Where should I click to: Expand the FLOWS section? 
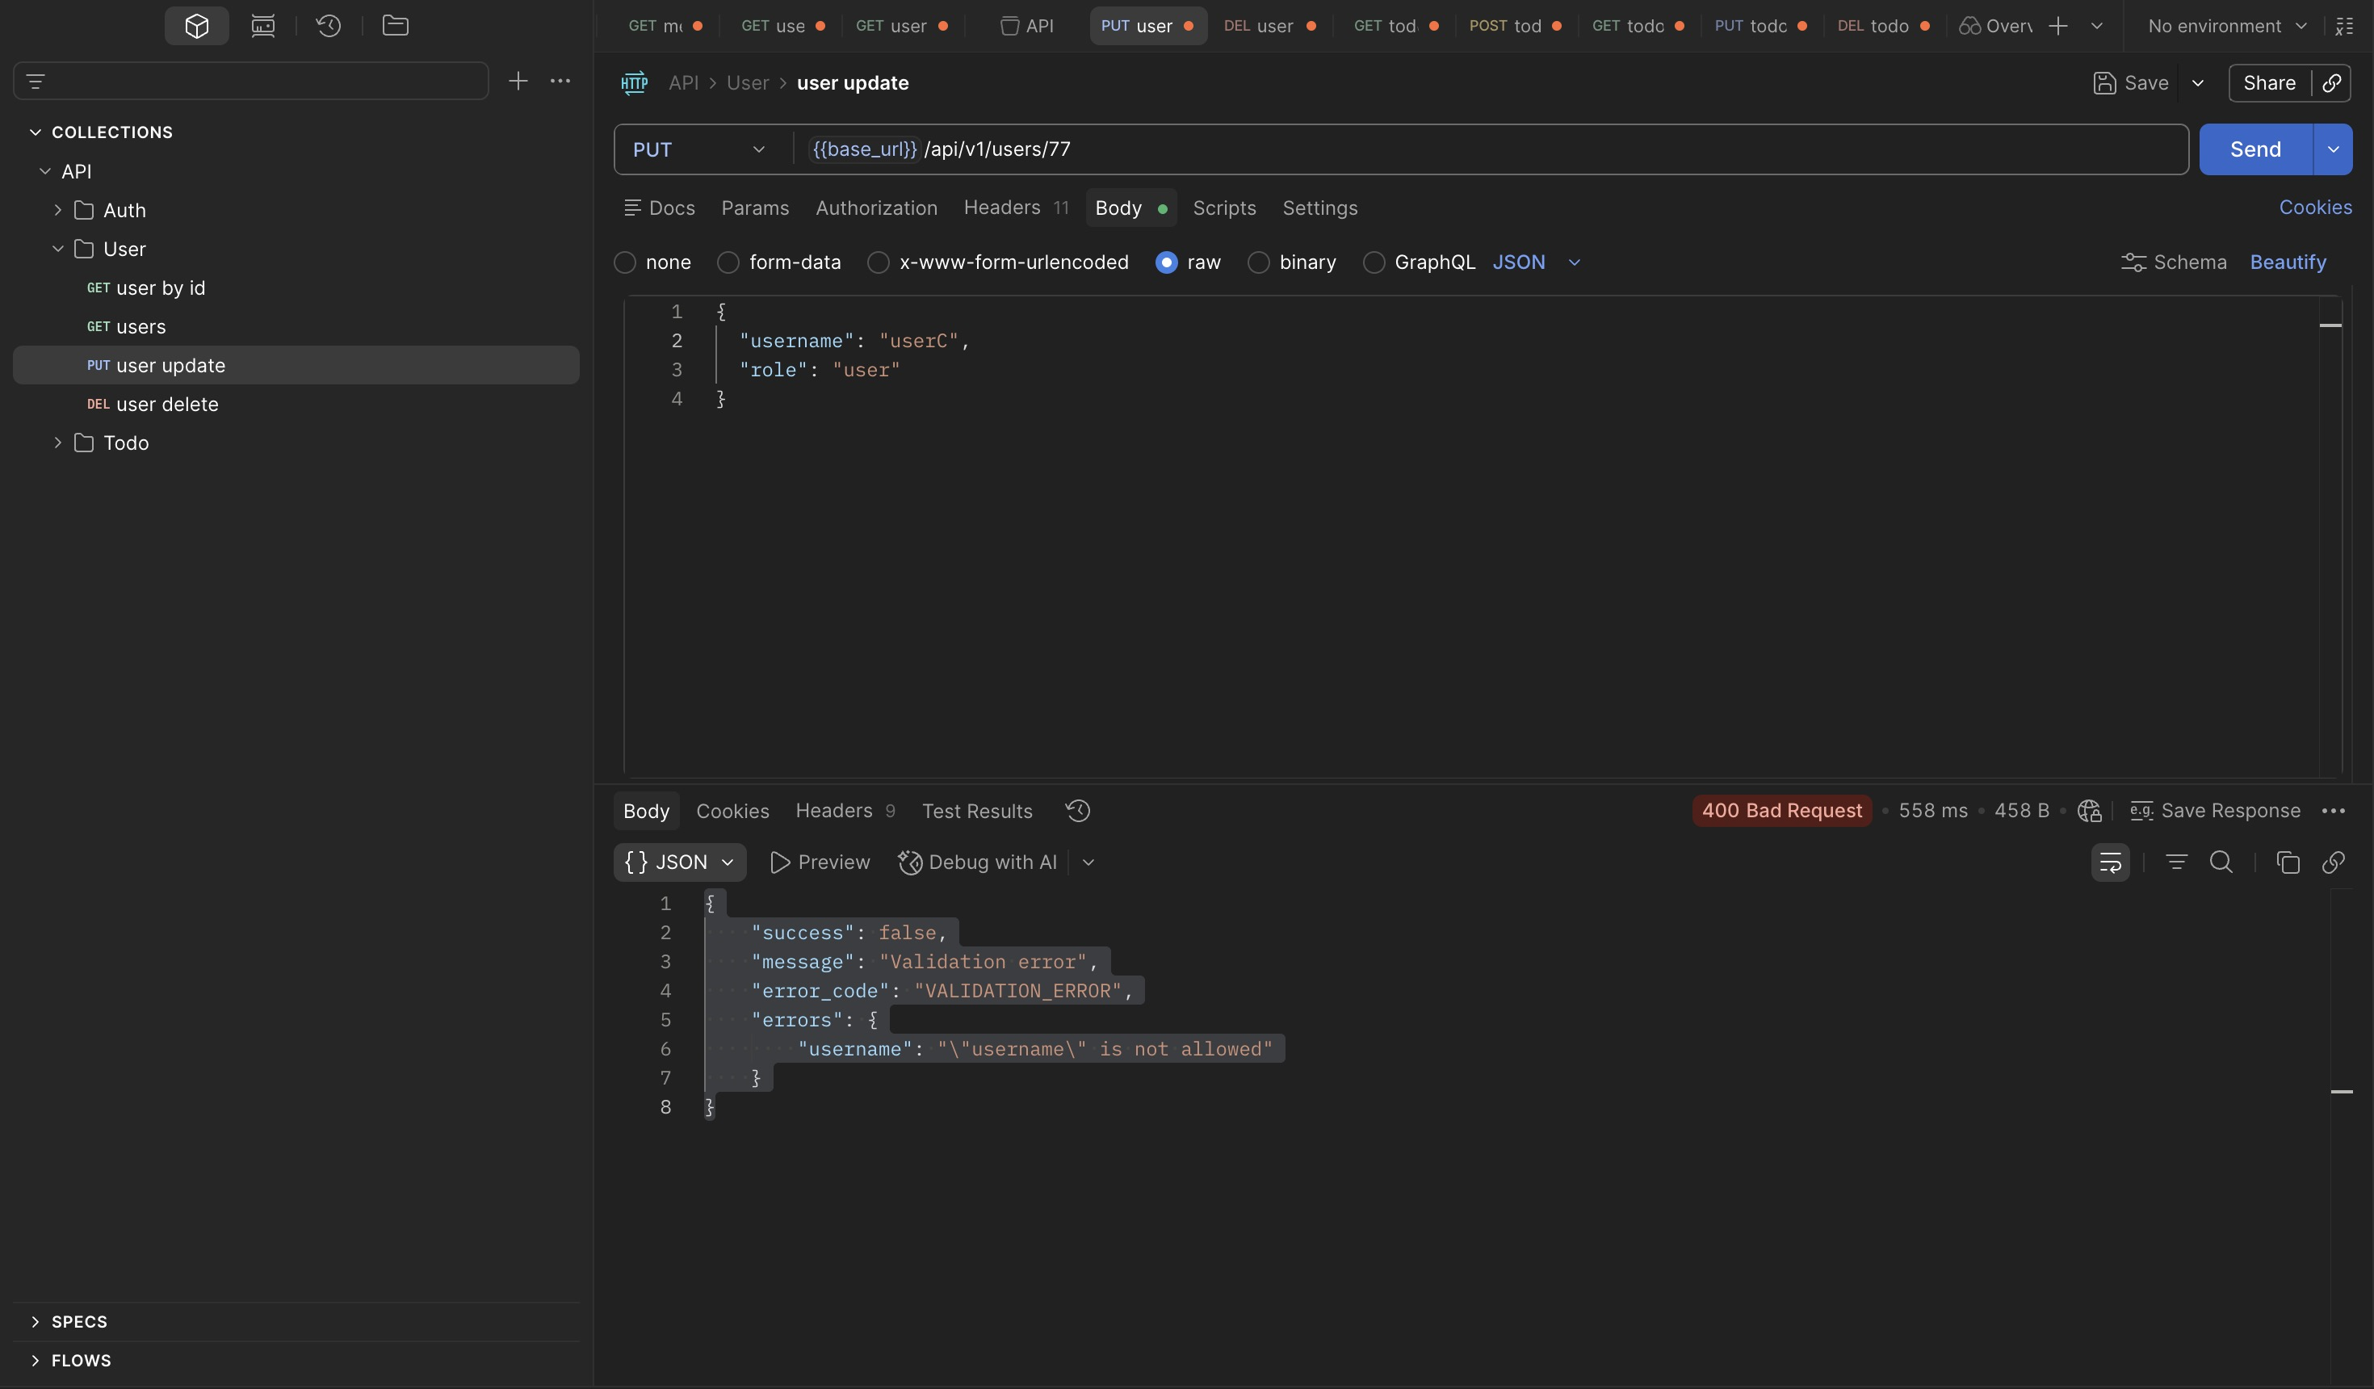36,1360
